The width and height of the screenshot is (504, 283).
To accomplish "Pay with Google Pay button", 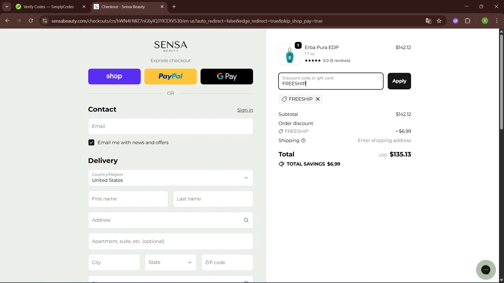I will pyautogui.click(x=227, y=76).
